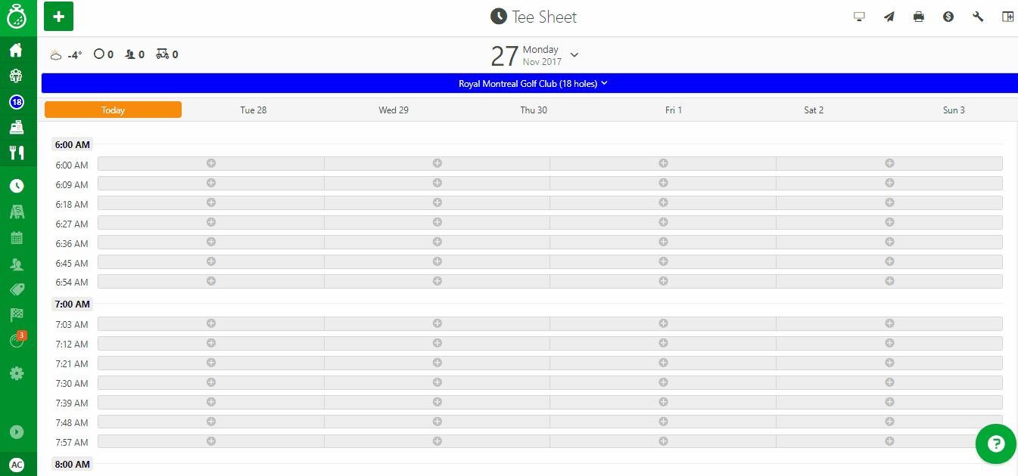Open the gear settings in sidebar
The height and width of the screenshot is (476, 1018).
[17, 372]
